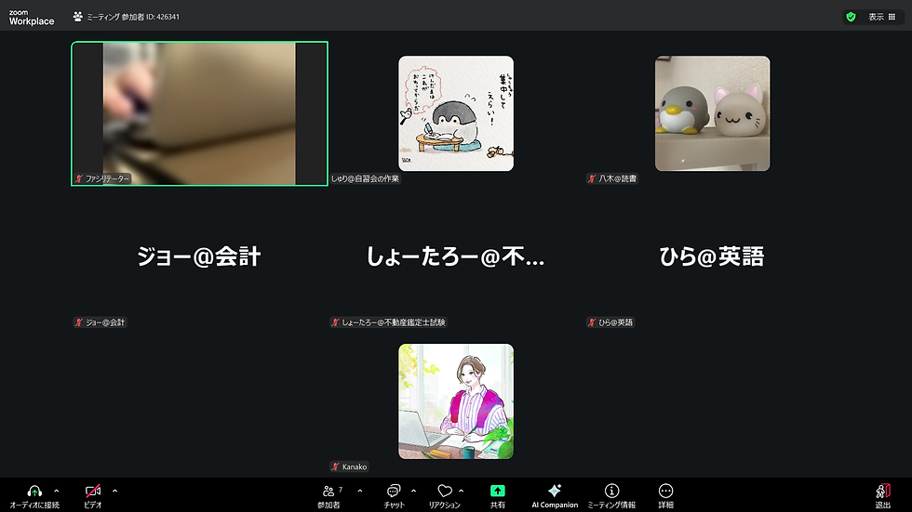Select the ジョー@会計 participant tile
This screenshot has width=912, height=512.
[199, 257]
